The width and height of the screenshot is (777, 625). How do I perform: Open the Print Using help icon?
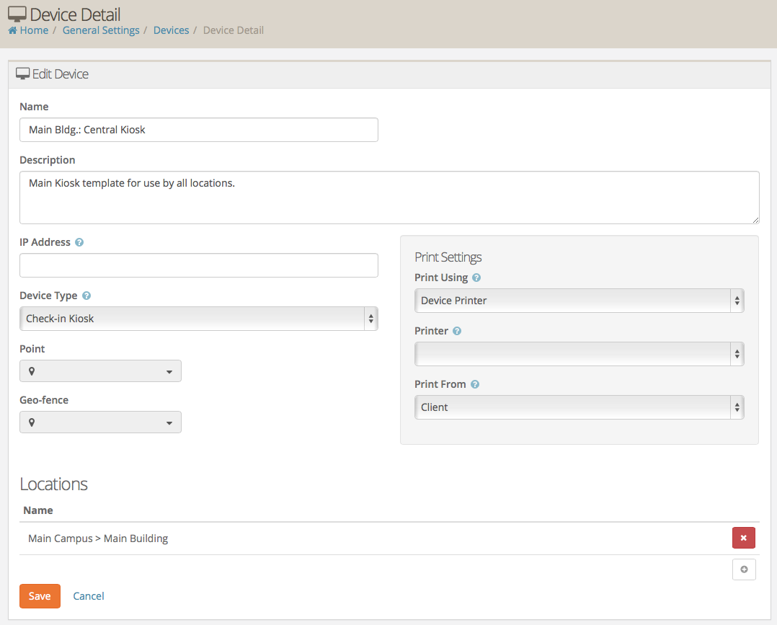pos(475,278)
